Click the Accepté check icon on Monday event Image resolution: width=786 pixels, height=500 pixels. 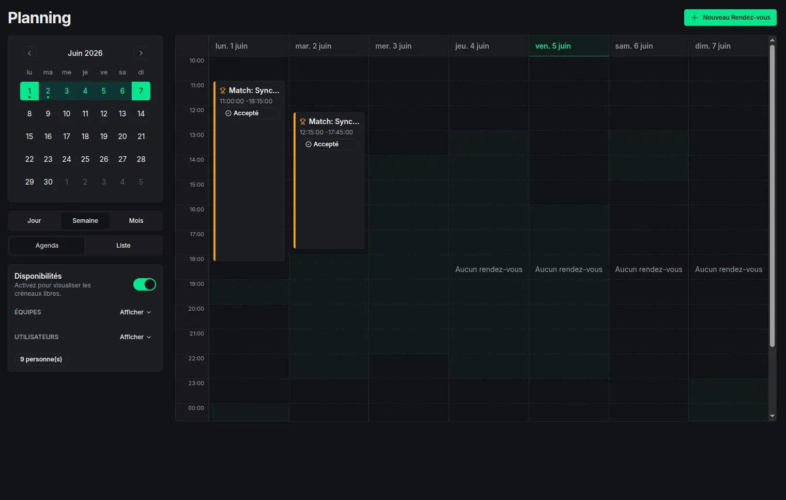[x=228, y=113]
